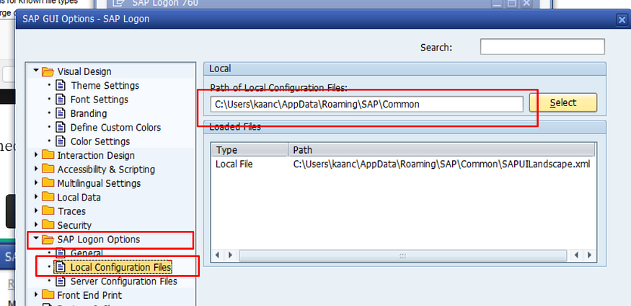
Task: Click the SAP Logon Options folder icon
Action: click(x=48, y=240)
